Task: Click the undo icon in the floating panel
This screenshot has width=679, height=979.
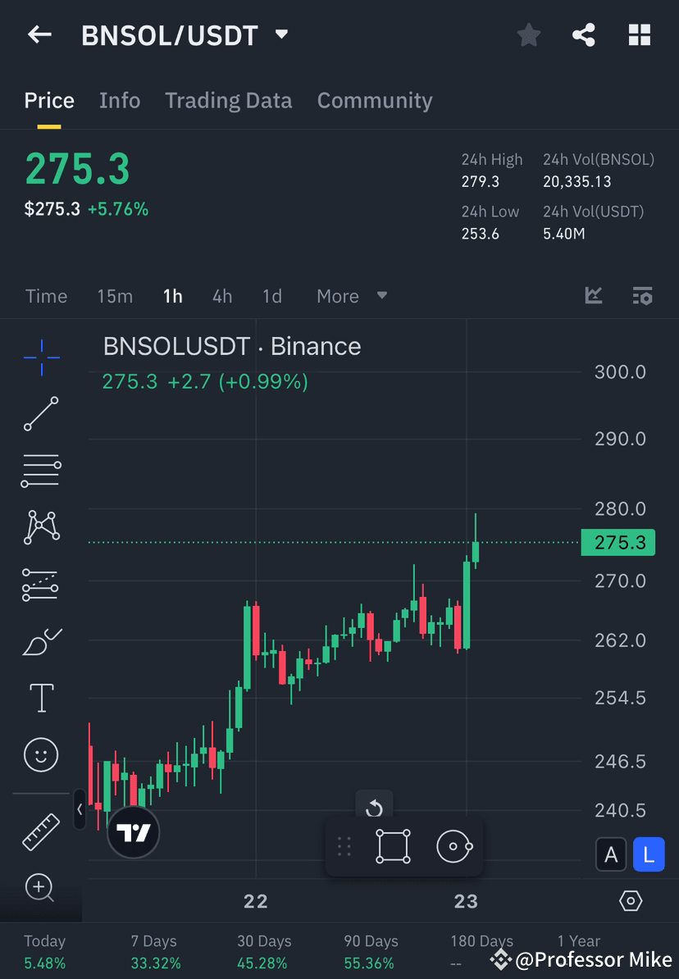Action: tap(374, 808)
